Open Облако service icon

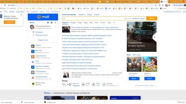[x=33, y=46]
